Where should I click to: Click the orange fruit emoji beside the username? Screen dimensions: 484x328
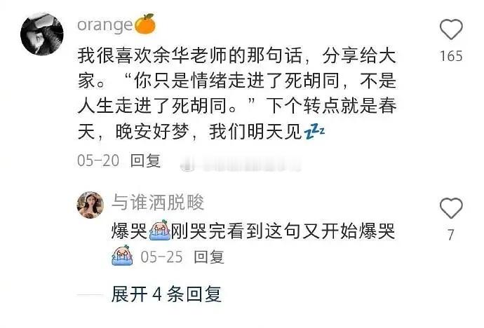point(144,24)
